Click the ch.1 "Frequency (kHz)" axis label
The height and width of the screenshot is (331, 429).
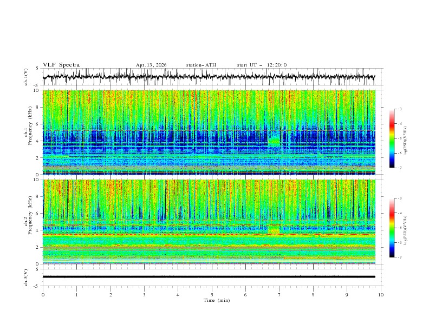pyautogui.click(x=30, y=125)
